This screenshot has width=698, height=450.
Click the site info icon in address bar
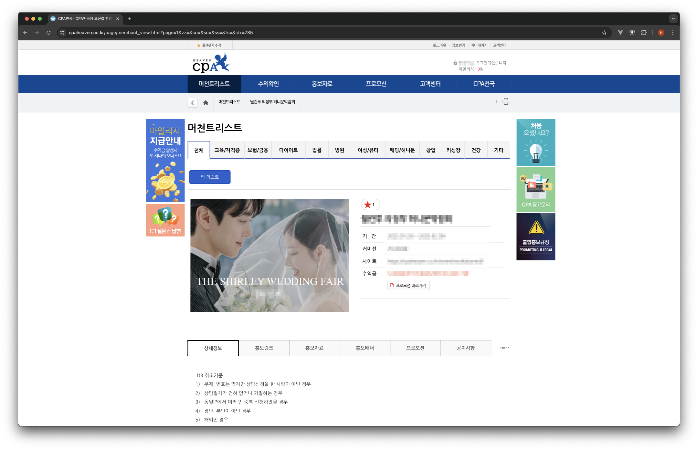(63, 33)
